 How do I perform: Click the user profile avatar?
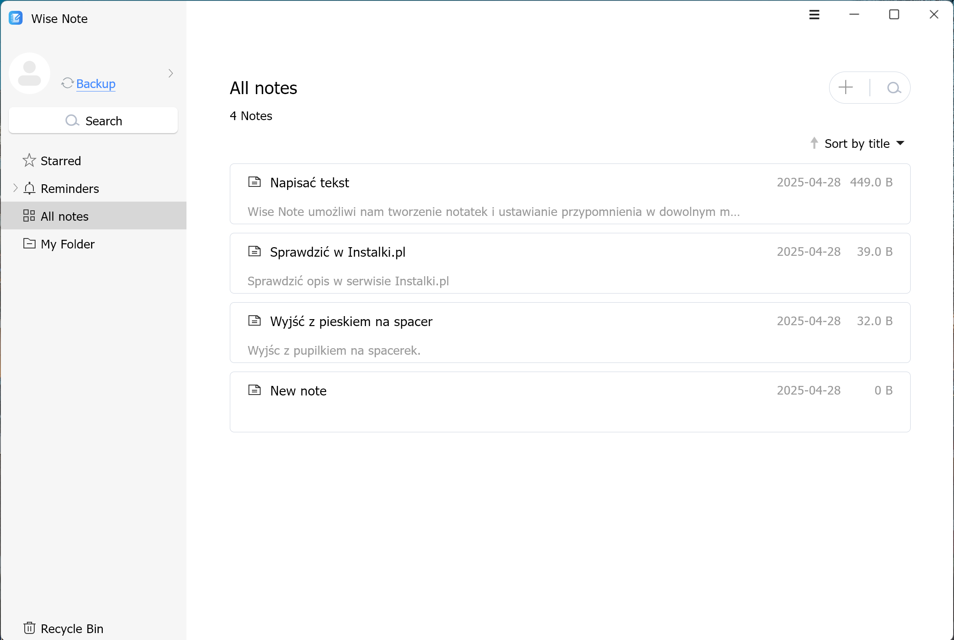29,73
